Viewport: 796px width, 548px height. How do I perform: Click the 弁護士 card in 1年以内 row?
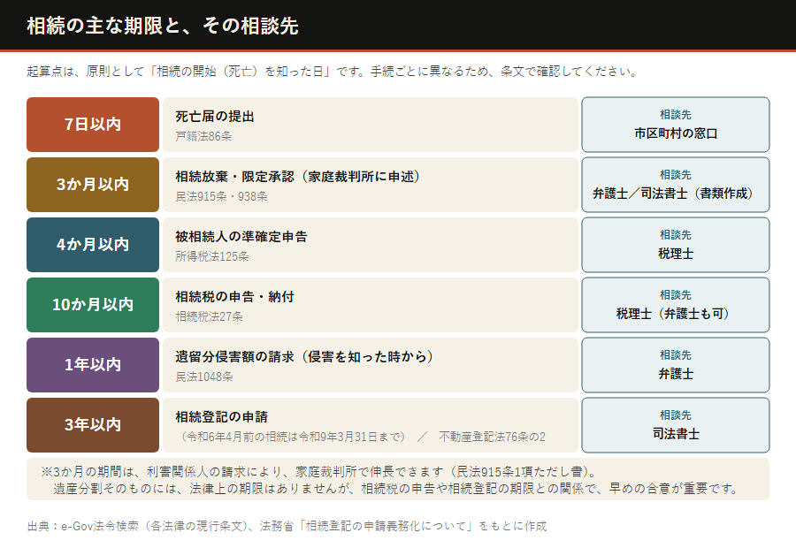click(x=676, y=365)
